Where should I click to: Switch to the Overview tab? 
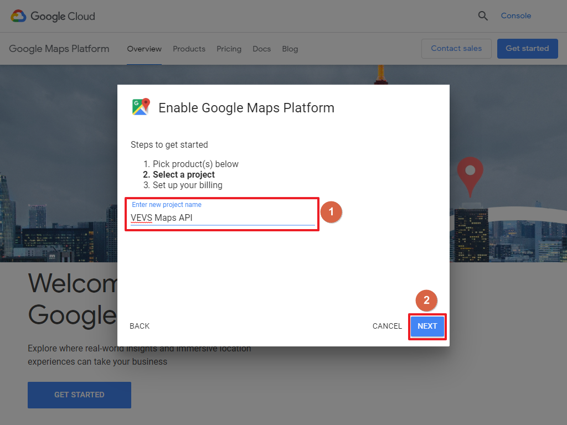point(144,49)
